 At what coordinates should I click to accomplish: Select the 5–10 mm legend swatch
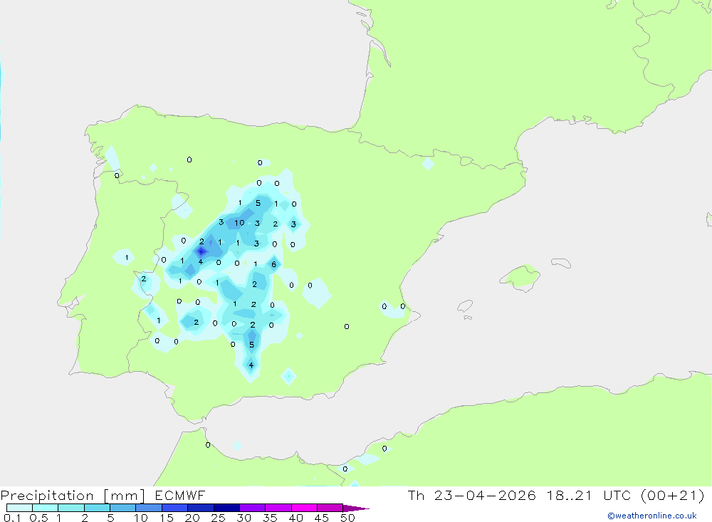[123, 508]
